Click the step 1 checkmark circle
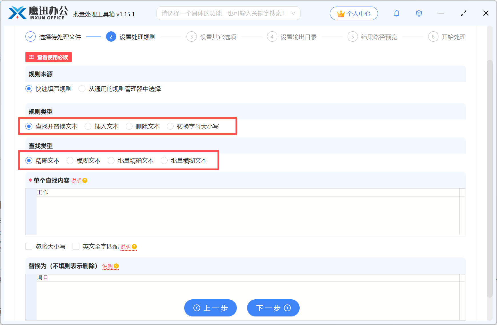This screenshot has height=325, width=497. point(31,37)
